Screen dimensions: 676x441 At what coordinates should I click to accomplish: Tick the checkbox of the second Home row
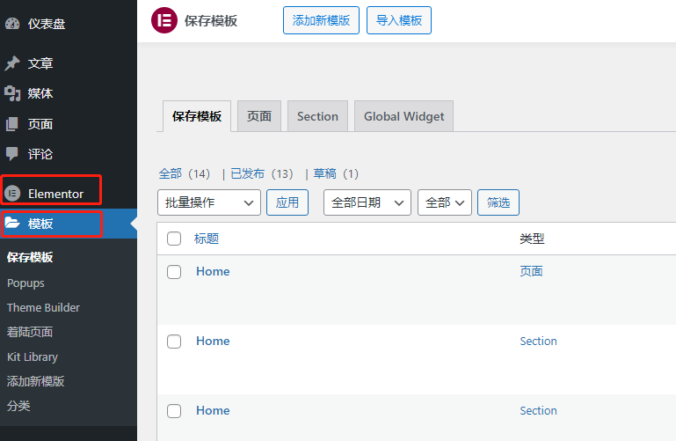coord(174,342)
